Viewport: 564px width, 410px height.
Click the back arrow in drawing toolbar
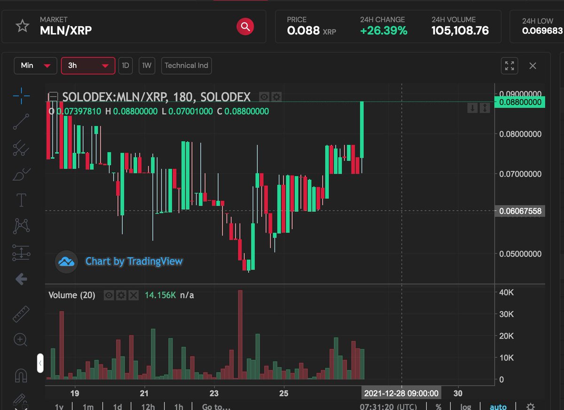[21, 279]
